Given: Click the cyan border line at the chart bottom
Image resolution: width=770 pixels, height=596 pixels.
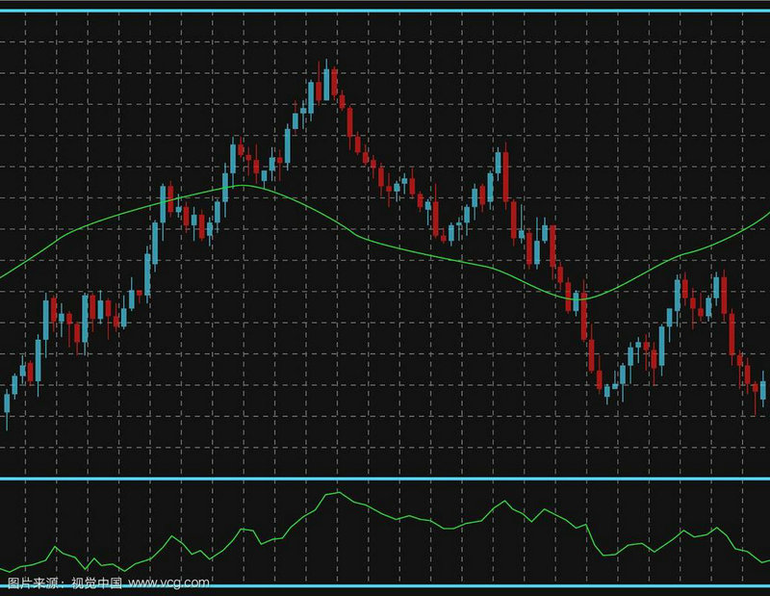Looking at the screenshot, I should tap(385, 586).
